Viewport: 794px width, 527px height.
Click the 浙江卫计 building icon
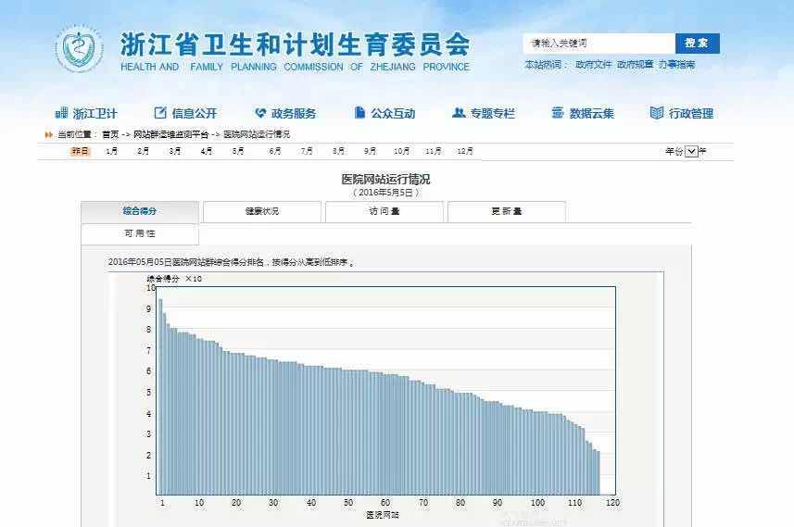pyautogui.click(x=62, y=113)
